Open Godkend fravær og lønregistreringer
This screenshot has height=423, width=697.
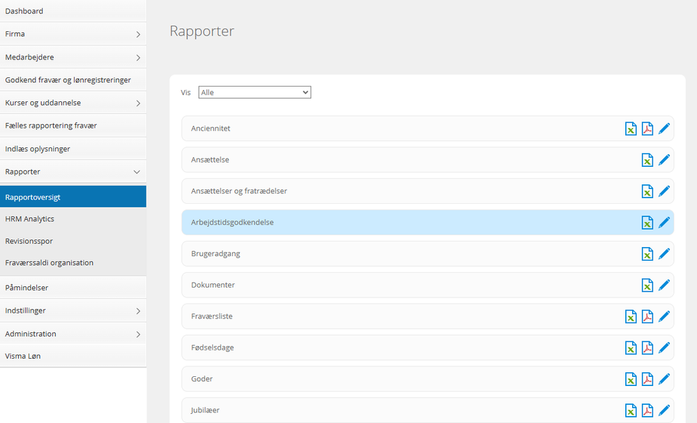(x=73, y=80)
